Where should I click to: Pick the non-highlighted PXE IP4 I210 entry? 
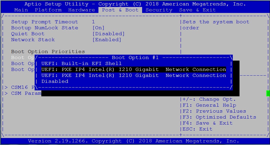(134, 75)
